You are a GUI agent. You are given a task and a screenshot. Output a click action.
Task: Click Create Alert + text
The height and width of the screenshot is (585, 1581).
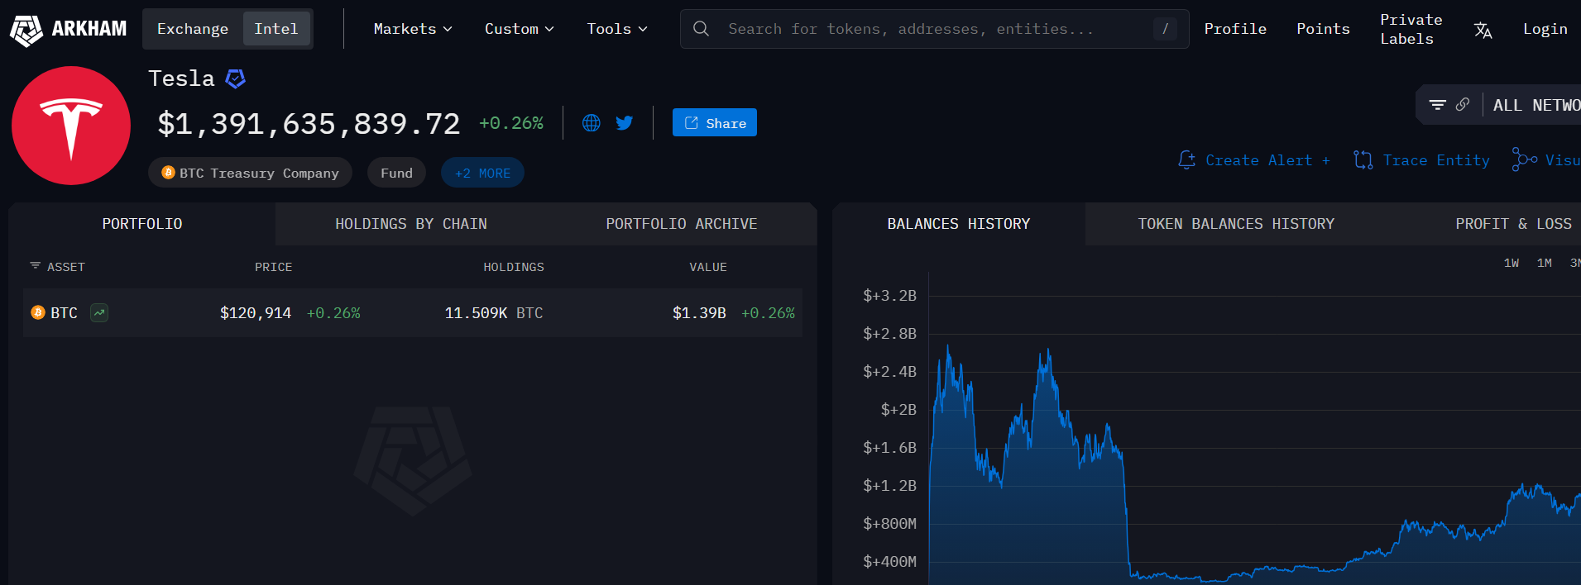pyautogui.click(x=1267, y=160)
